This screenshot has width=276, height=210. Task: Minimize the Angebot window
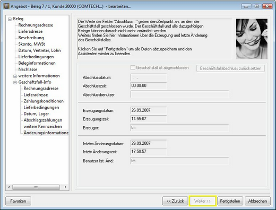point(246,6)
